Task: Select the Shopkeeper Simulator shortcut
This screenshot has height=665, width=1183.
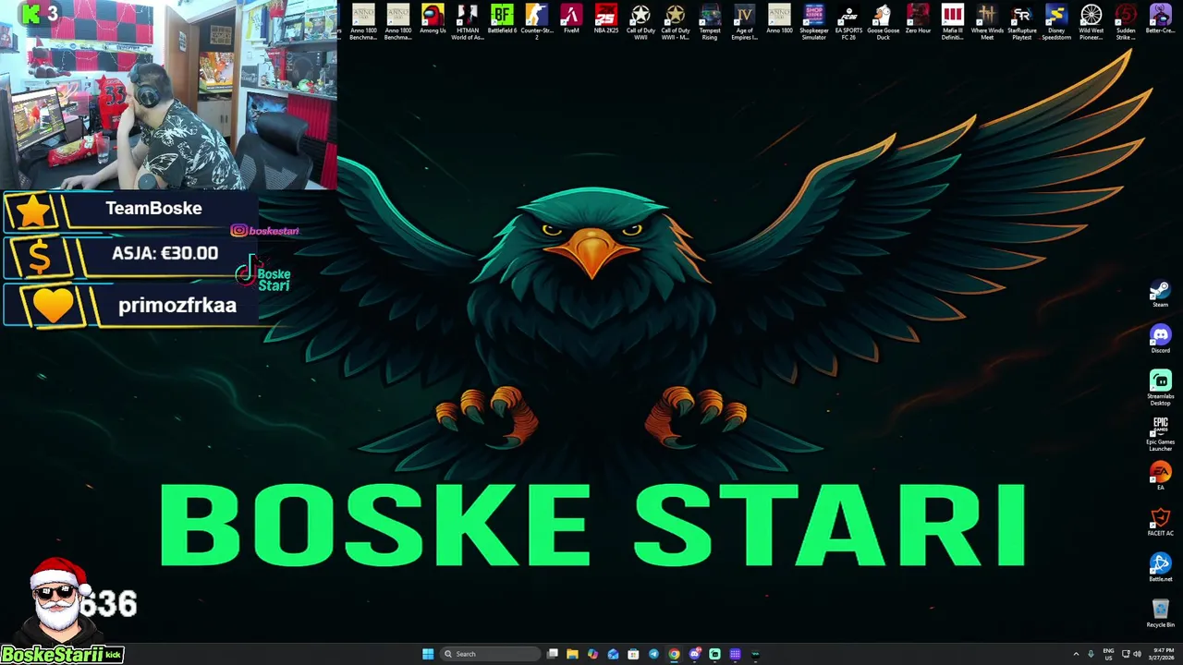Action: [813, 22]
